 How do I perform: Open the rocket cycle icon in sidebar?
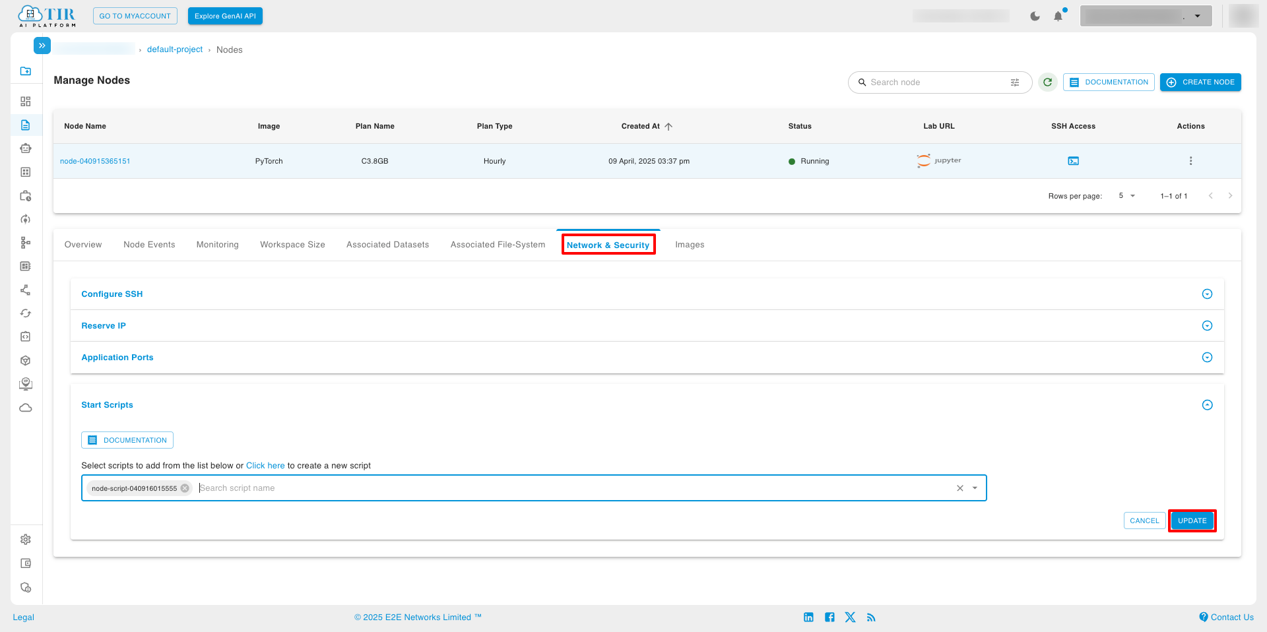click(26, 219)
